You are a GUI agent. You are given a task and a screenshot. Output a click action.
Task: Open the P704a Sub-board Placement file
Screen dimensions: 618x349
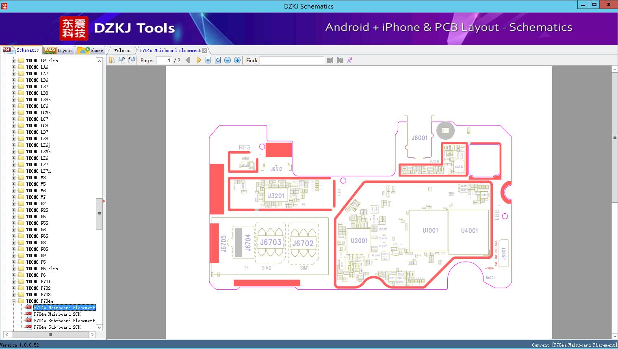[x=64, y=321]
